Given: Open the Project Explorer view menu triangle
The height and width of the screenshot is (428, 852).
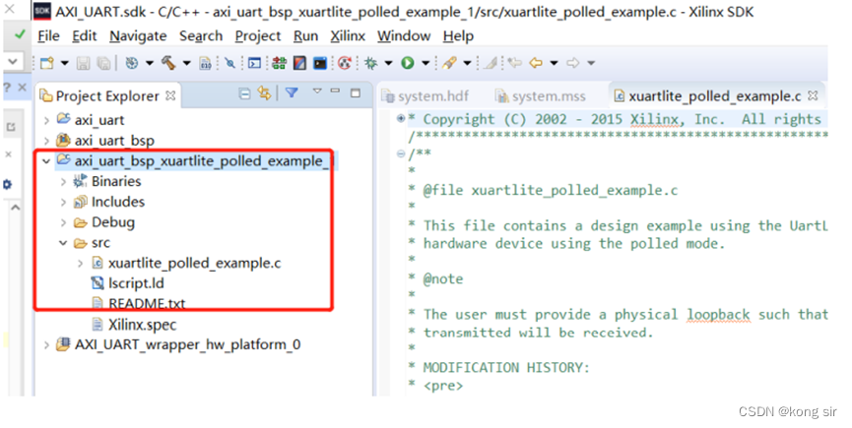Looking at the screenshot, I should point(317,92).
